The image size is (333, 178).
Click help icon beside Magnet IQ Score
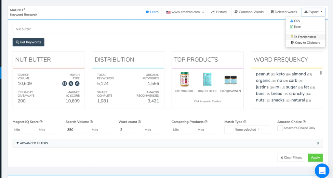[x=41, y=122]
